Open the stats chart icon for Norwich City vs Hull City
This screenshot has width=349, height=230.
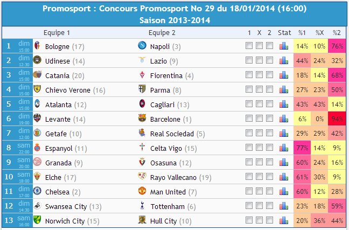(x=284, y=220)
